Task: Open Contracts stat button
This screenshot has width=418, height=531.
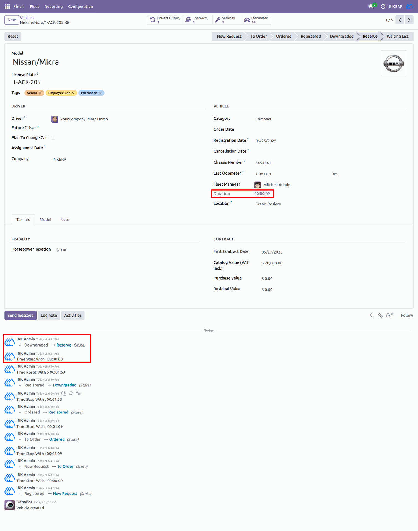Action: click(x=198, y=20)
